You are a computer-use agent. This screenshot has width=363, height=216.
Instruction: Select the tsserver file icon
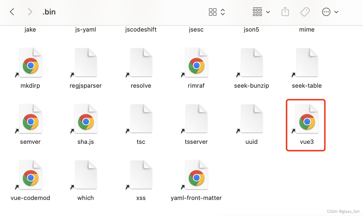pyautogui.click(x=196, y=119)
